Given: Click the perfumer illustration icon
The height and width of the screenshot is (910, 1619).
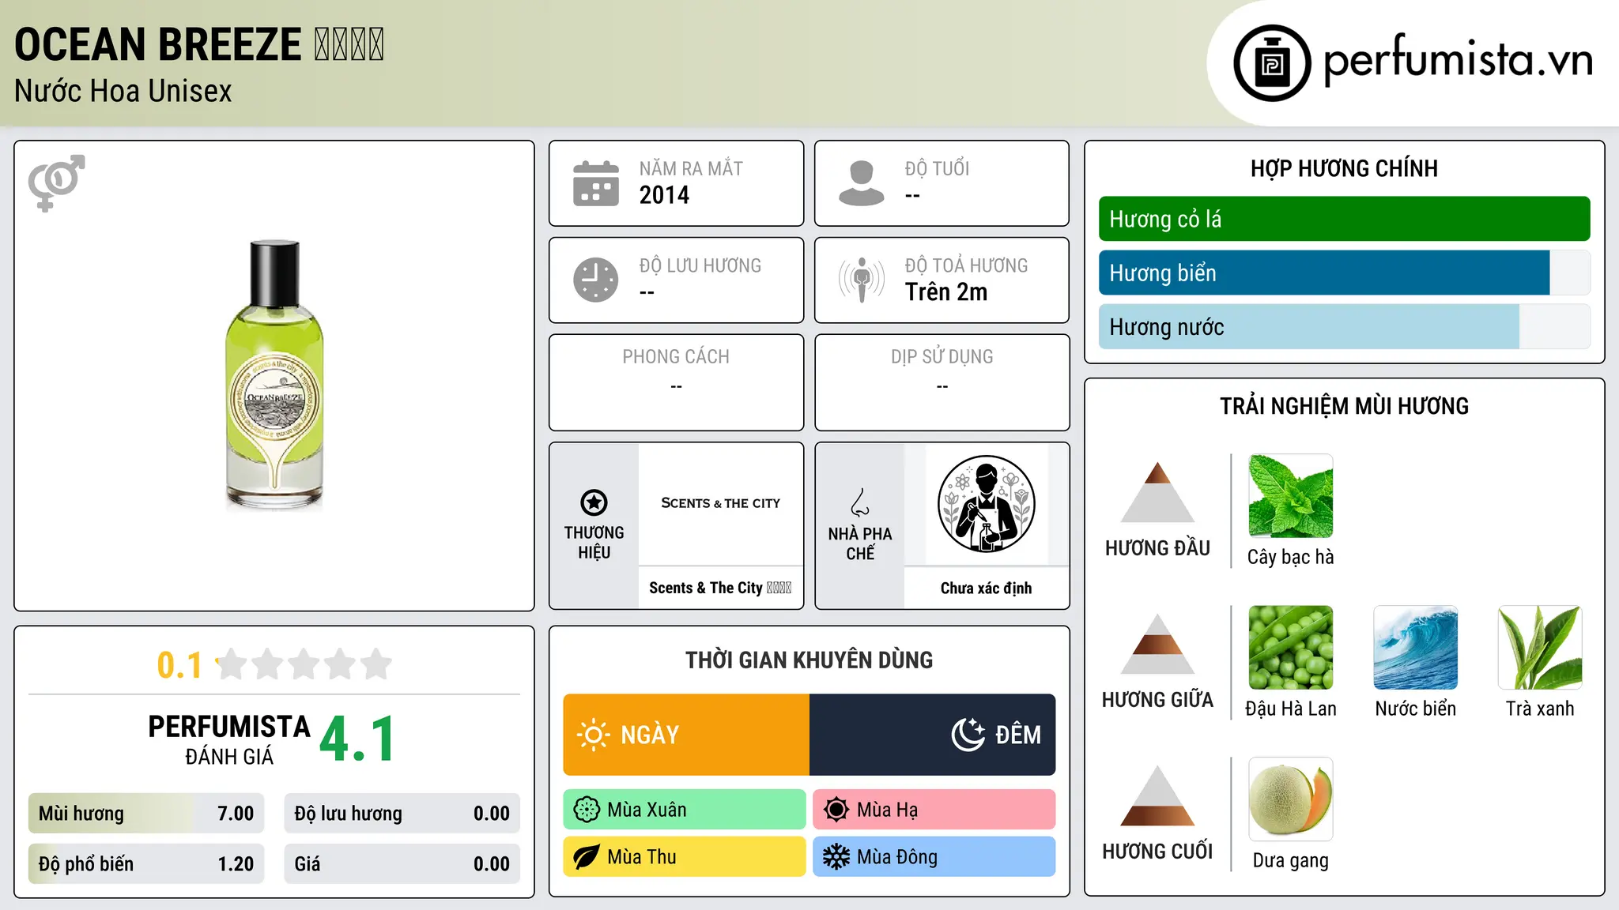Looking at the screenshot, I should click(986, 504).
